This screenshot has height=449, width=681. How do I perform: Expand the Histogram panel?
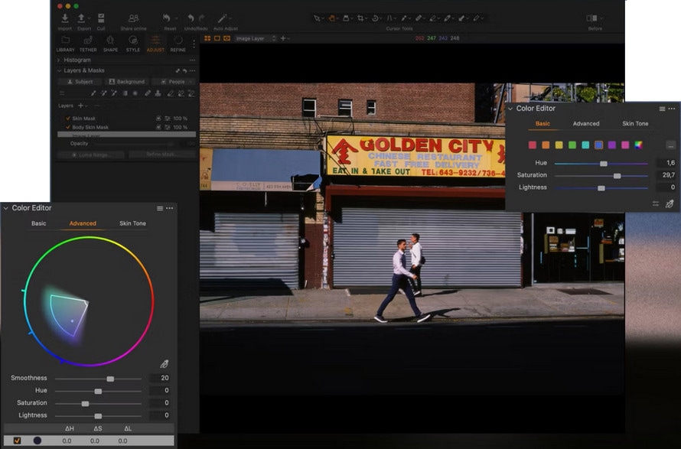59,60
